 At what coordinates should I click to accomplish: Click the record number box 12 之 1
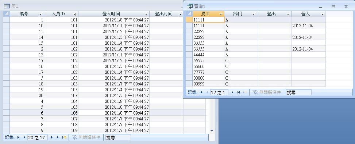pyautogui.click(x=219, y=92)
